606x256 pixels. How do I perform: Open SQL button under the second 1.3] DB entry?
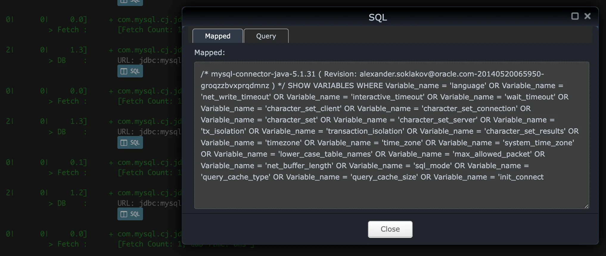coord(130,143)
